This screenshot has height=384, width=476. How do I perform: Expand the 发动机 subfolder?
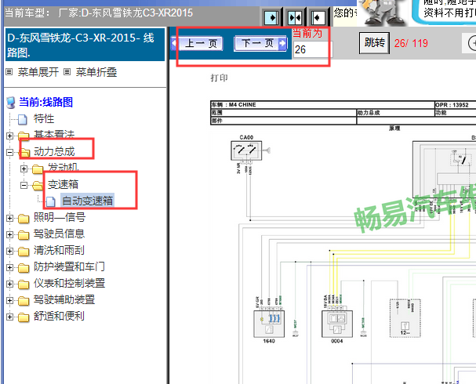click(x=24, y=168)
